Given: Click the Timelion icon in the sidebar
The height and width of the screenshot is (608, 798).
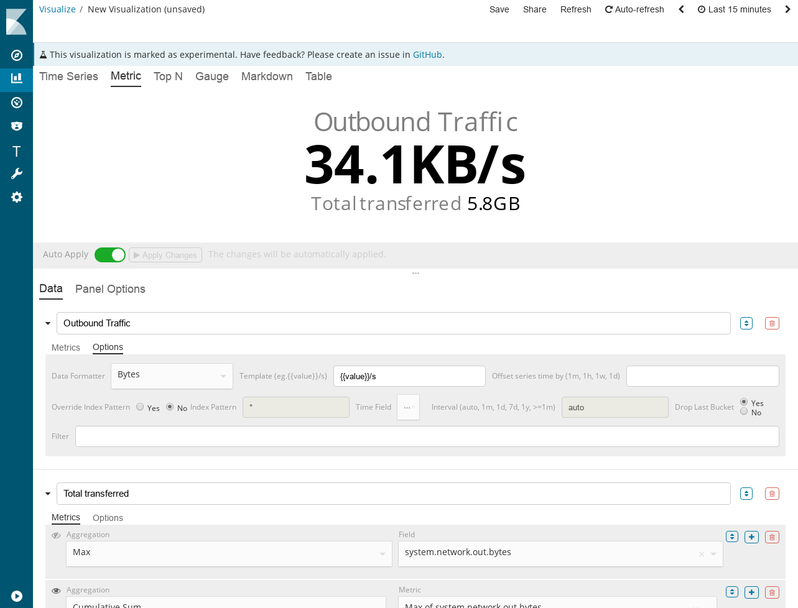Looking at the screenshot, I should tap(17, 126).
